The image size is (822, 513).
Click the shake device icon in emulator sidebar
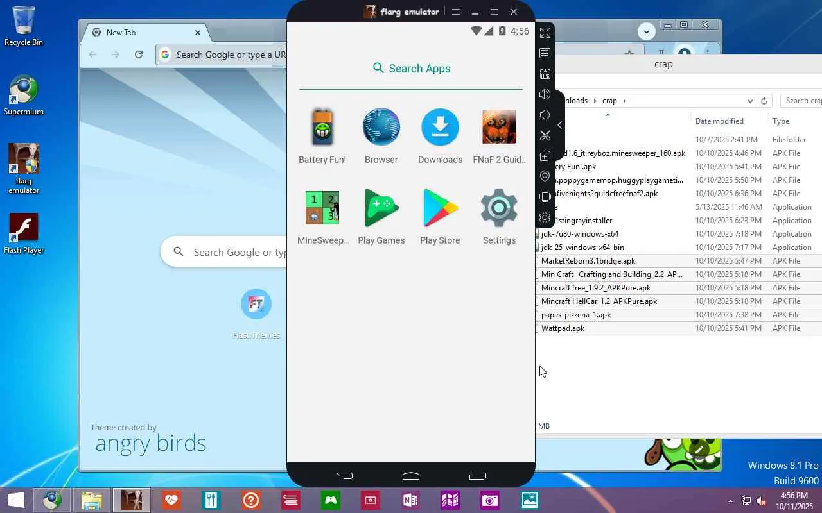(x=545, y=197)
